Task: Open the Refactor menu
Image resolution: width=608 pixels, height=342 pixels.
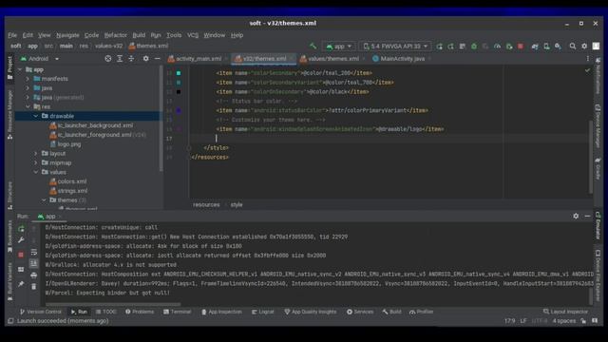Action: pyautogui.click(x=116, y=35)
